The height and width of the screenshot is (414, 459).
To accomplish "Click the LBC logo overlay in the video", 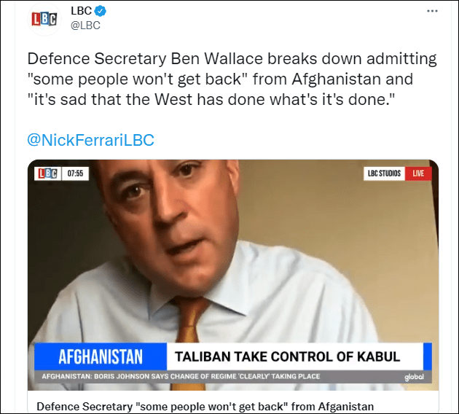I will pos(47,173).
